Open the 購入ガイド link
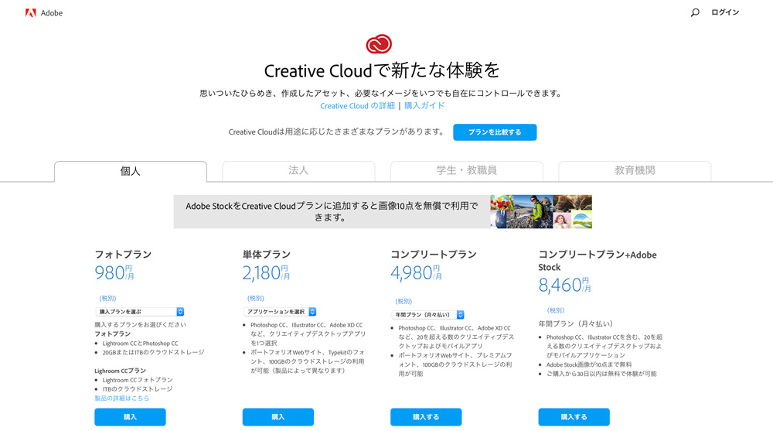 point(424,106)
